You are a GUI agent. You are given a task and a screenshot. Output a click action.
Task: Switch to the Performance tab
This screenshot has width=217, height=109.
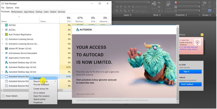[x=17, y=12]
